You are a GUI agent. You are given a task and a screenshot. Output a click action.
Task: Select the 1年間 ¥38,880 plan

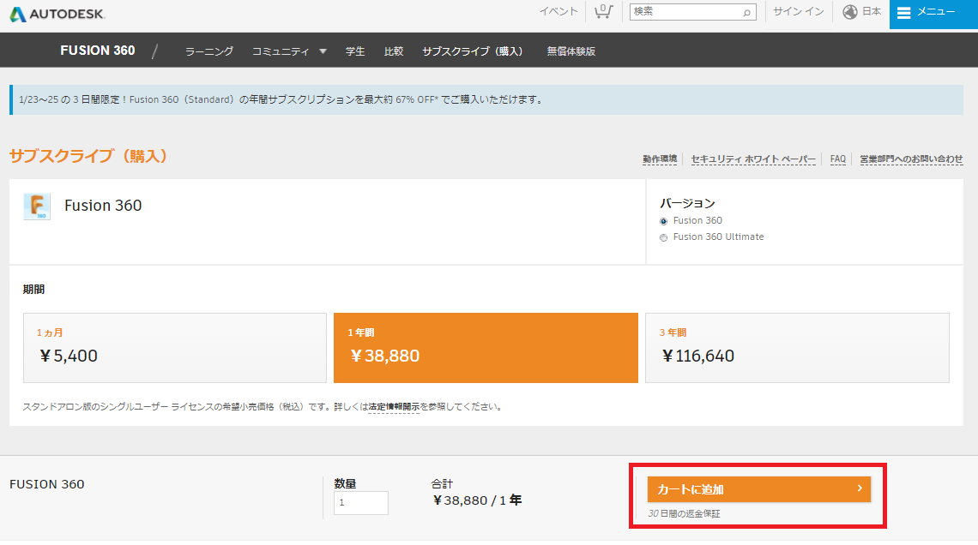(486, 348)
